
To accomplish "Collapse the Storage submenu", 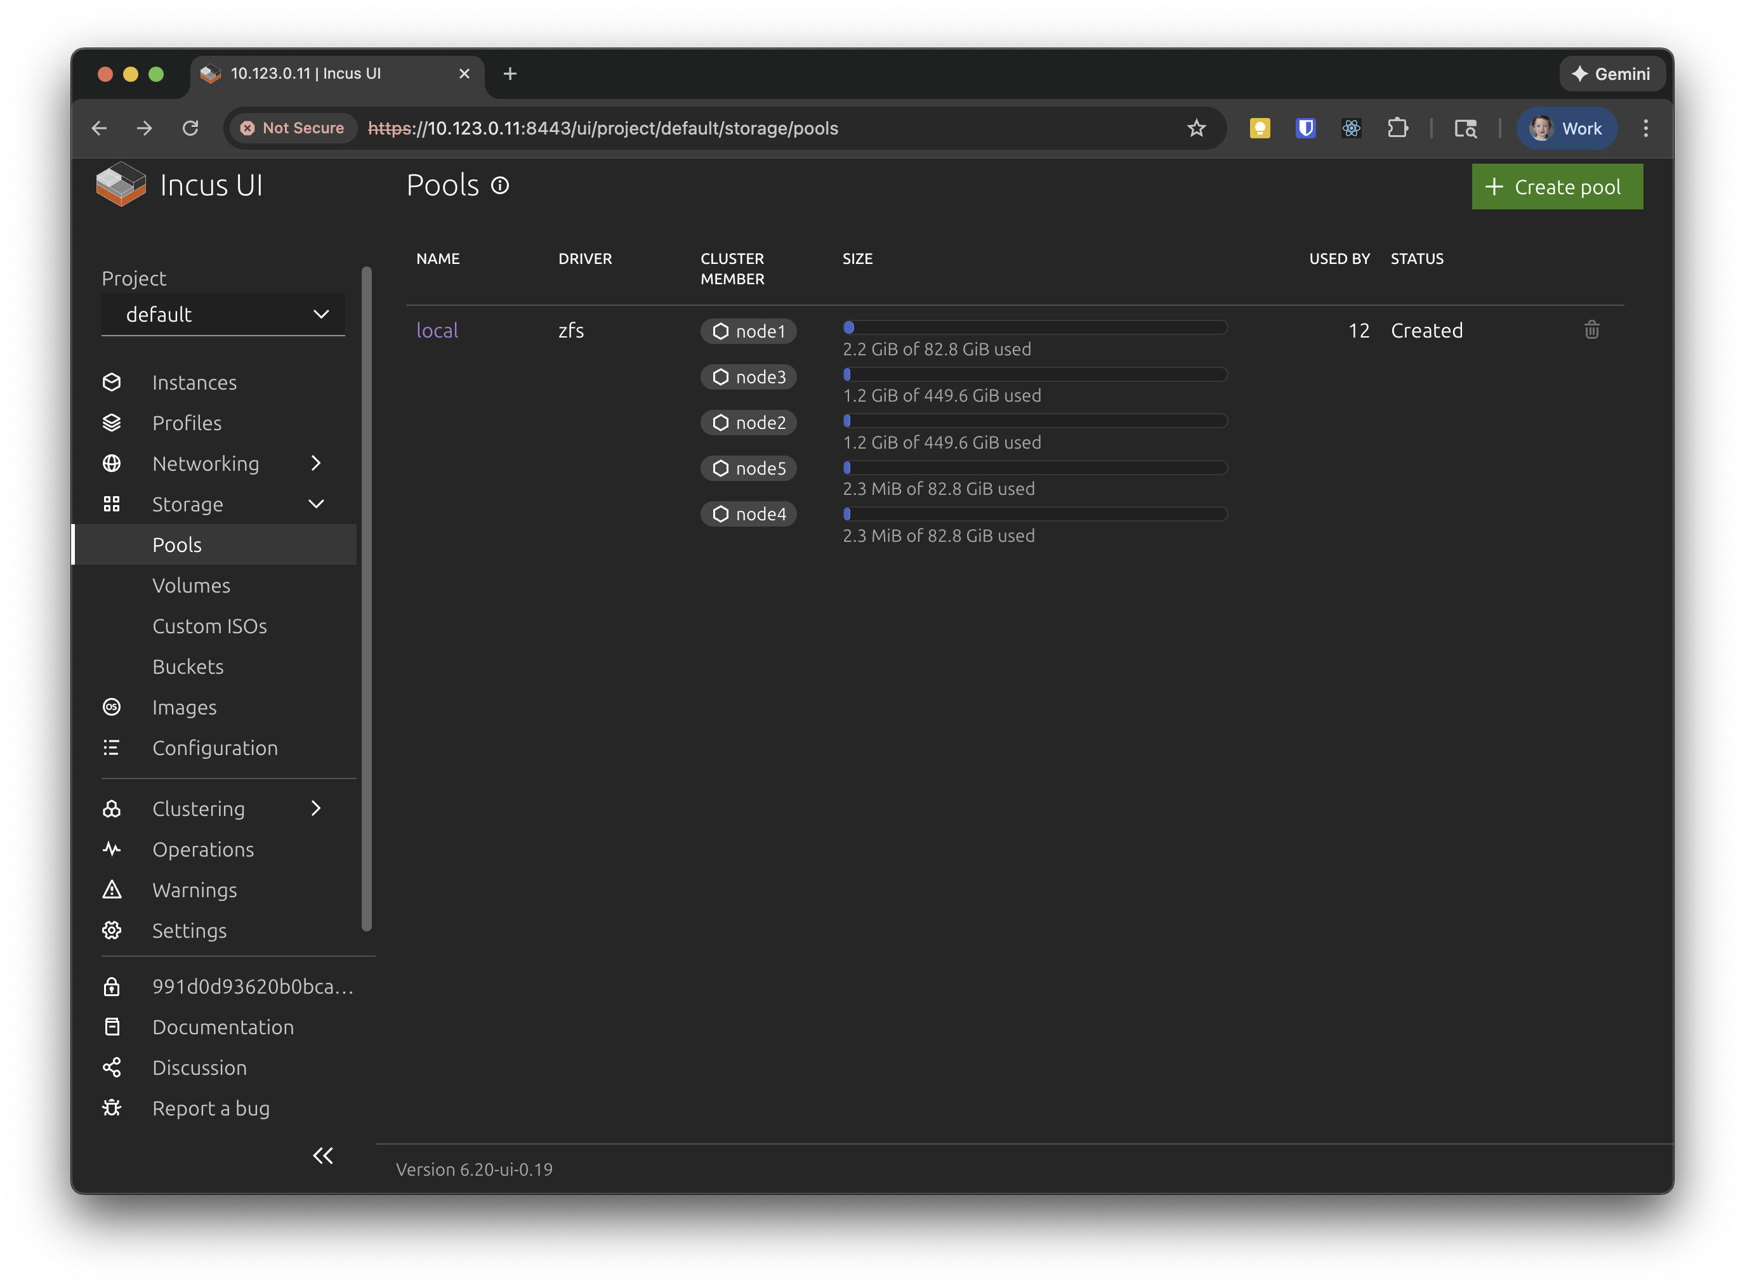I will coord(316,504).
